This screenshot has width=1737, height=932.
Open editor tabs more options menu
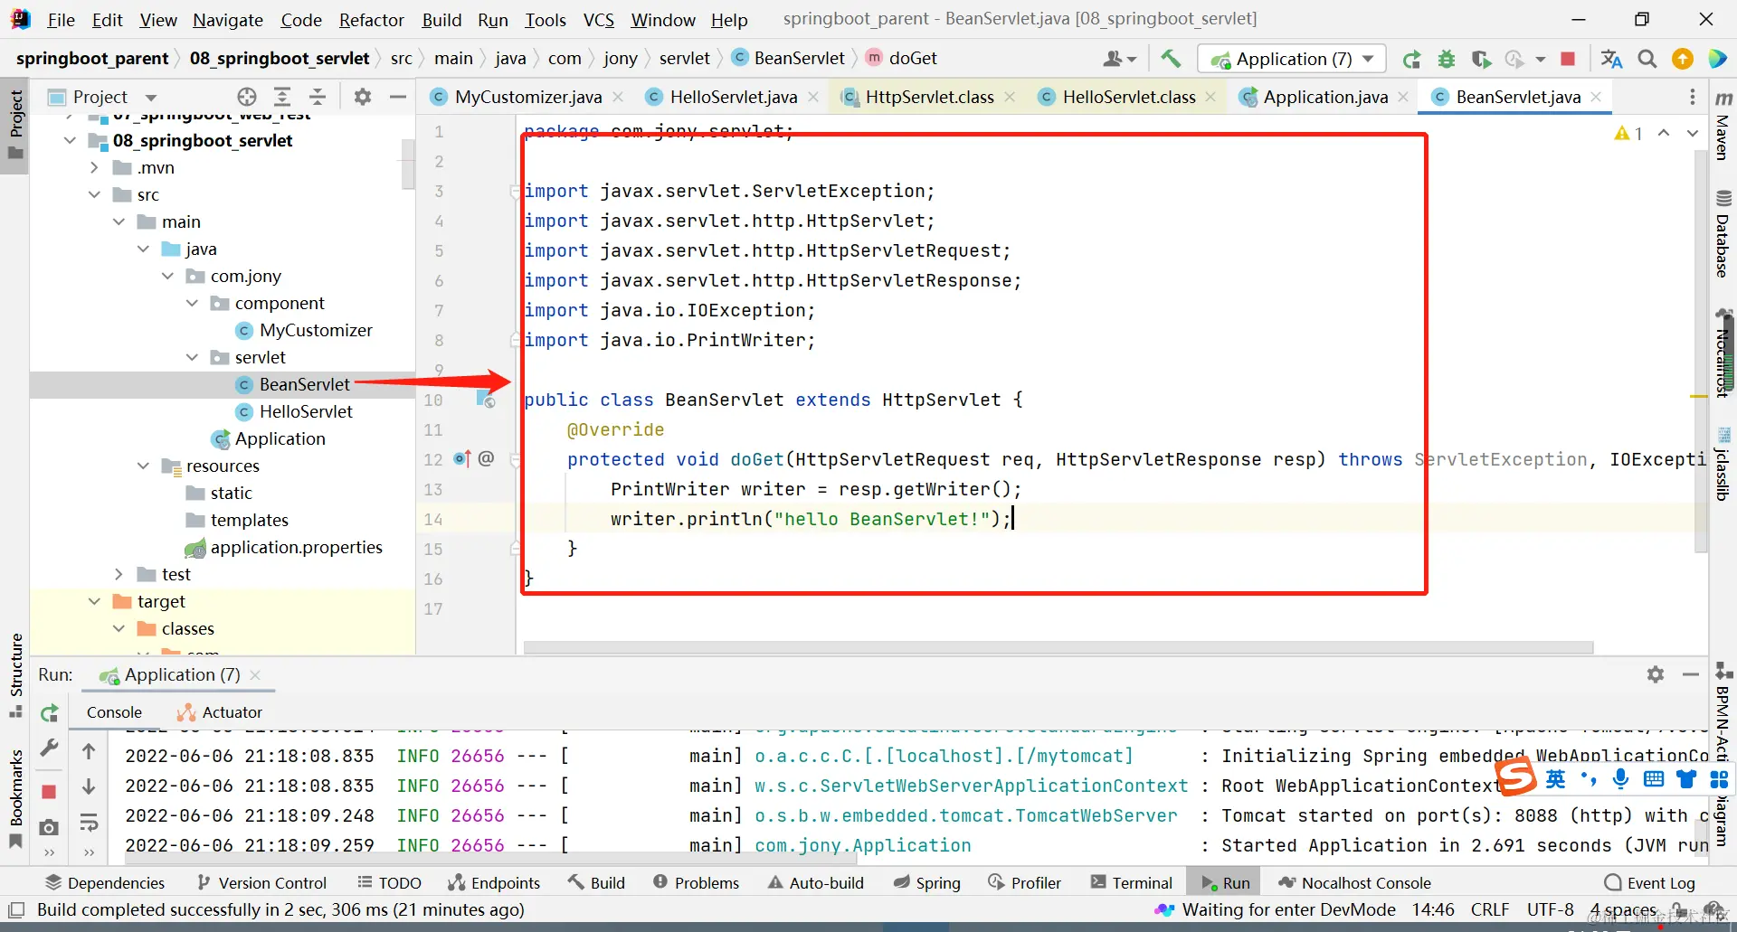click(x=1693, y=97)
